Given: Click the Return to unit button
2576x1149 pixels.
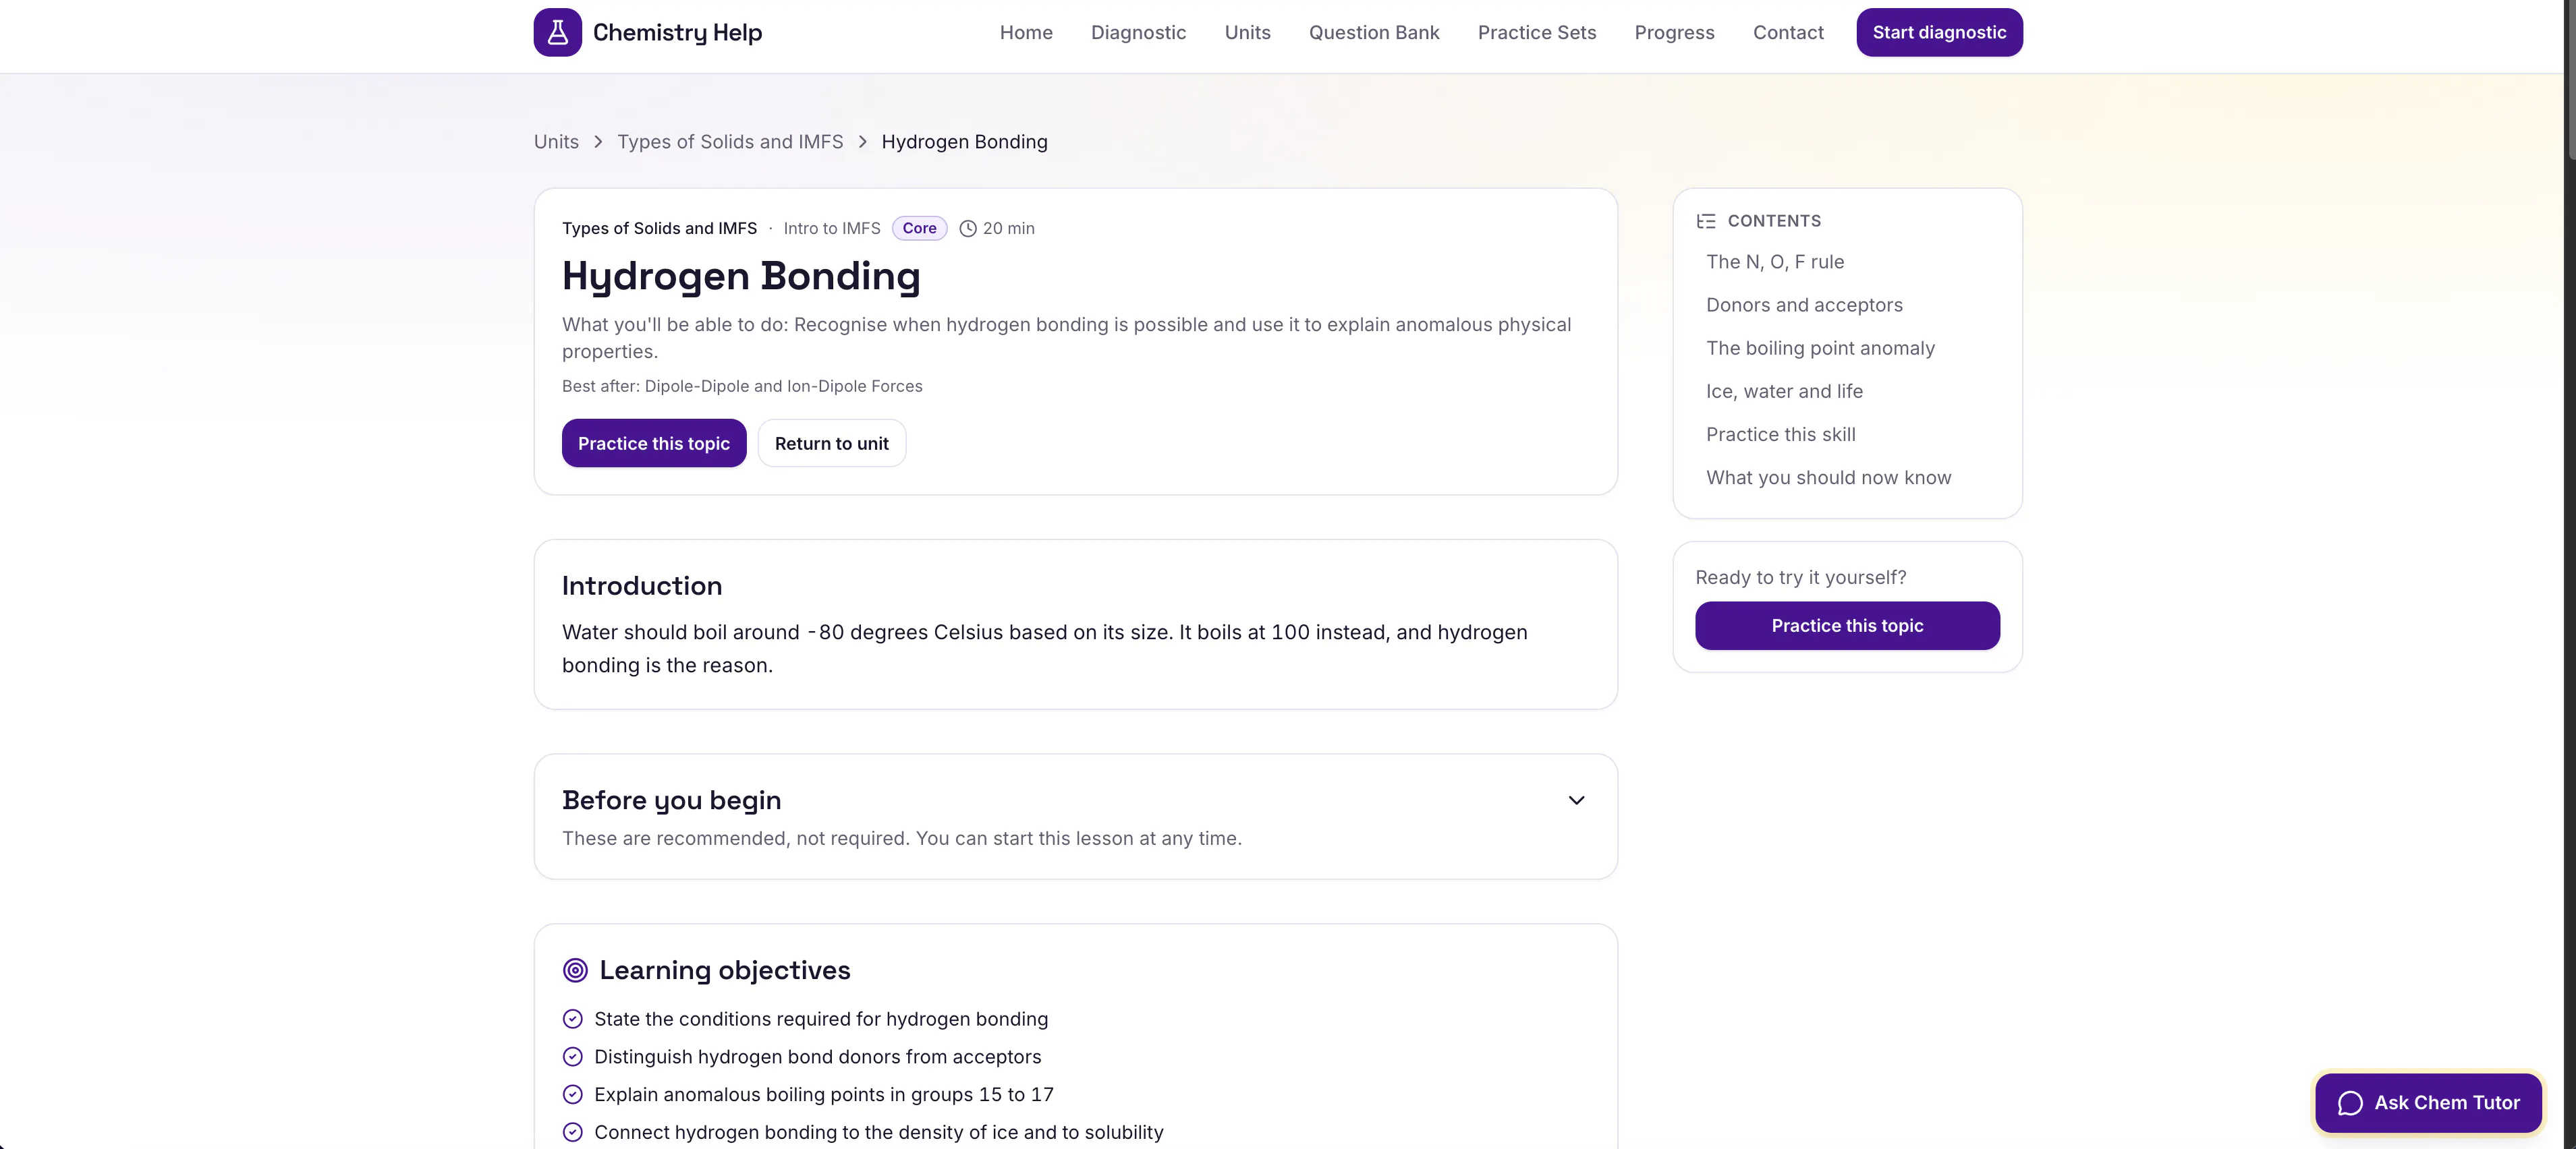Looking at the screenshot, I should coord(831,444).
